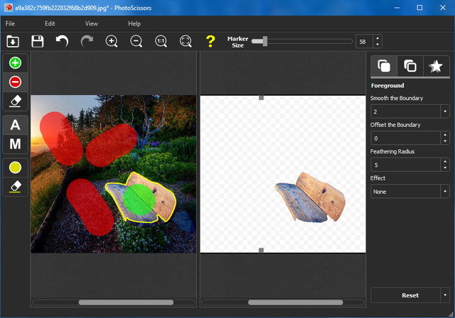
Task: Open the Effect dropdown showing None
Action: point(445,192)
